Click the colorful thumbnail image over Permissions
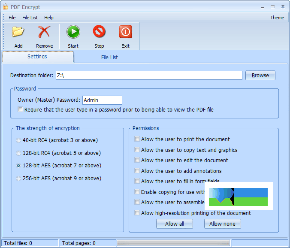 [x=239, y=196]
